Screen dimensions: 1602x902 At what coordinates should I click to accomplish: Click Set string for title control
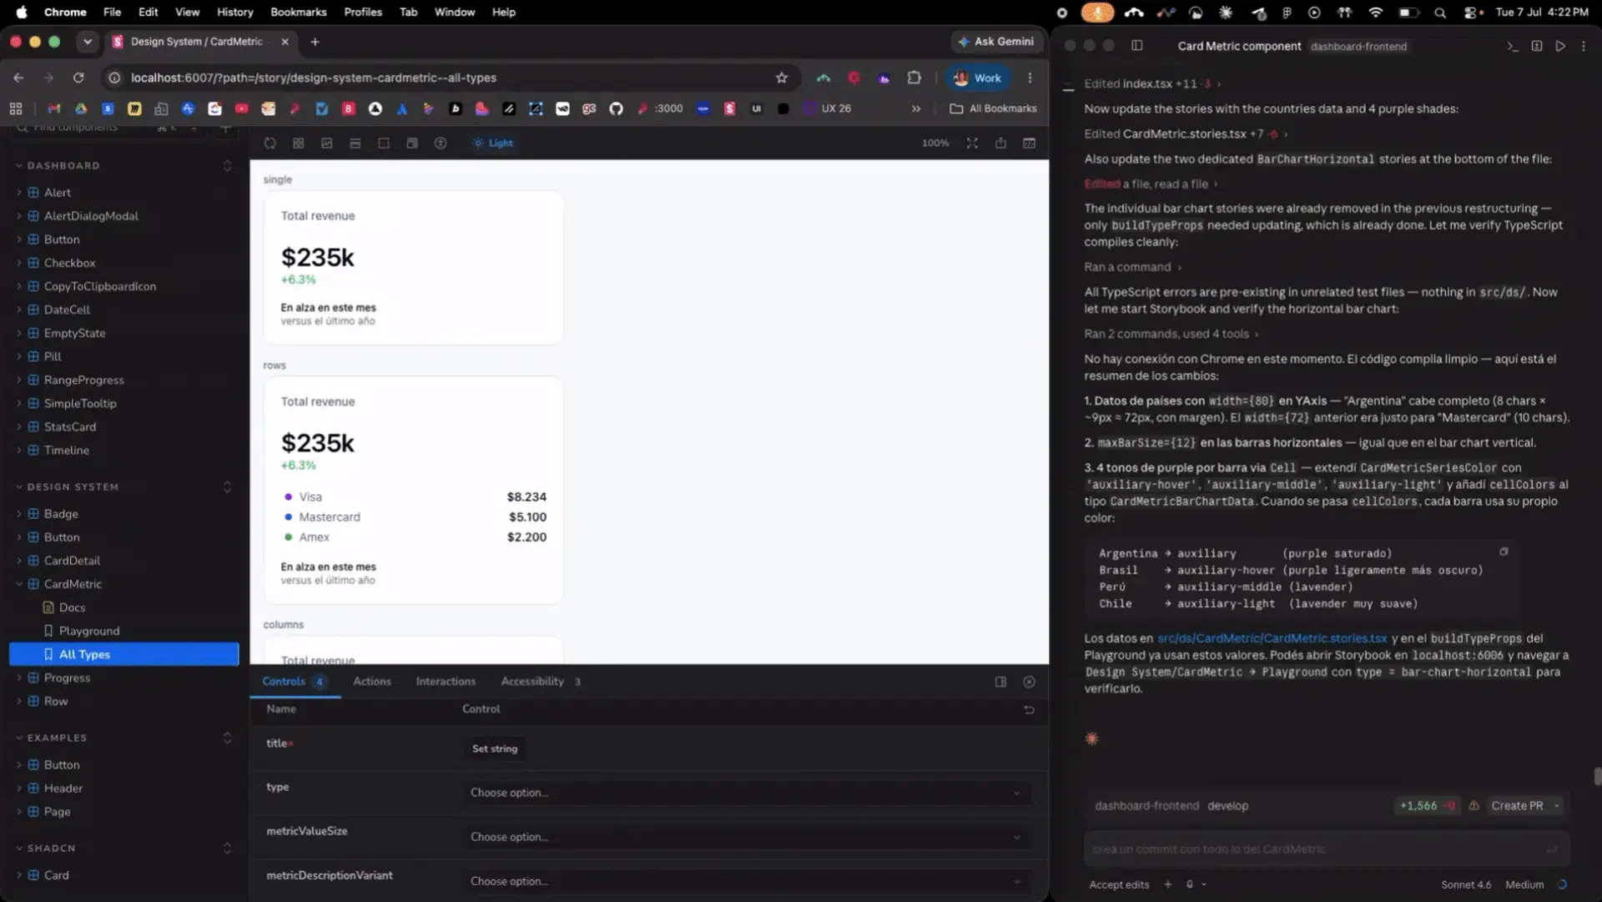pos(495,748)
